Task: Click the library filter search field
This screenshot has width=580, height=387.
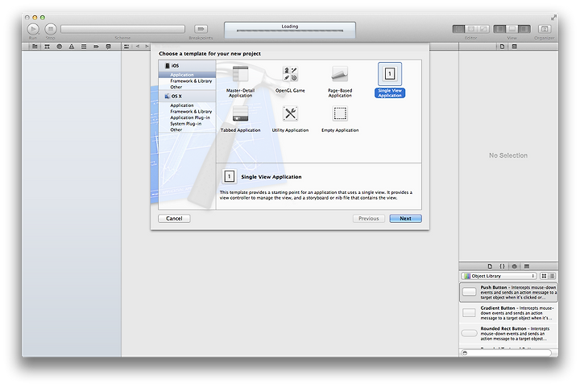Action: (x=506, y=353)
